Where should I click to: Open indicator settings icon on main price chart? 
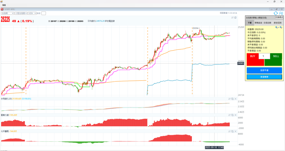[x=232, y=18]
